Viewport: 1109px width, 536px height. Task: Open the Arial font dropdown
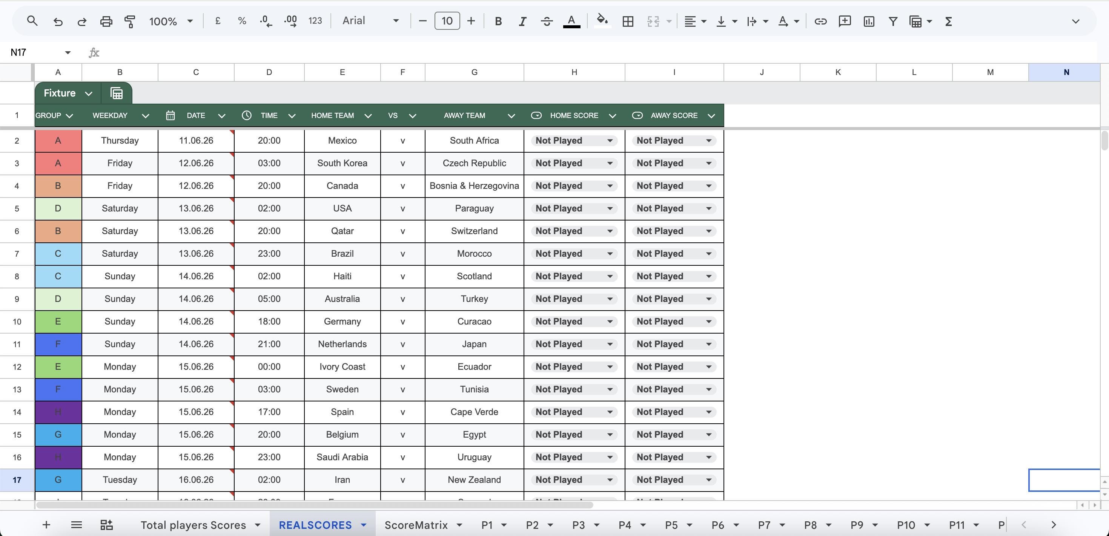[371, 21]
